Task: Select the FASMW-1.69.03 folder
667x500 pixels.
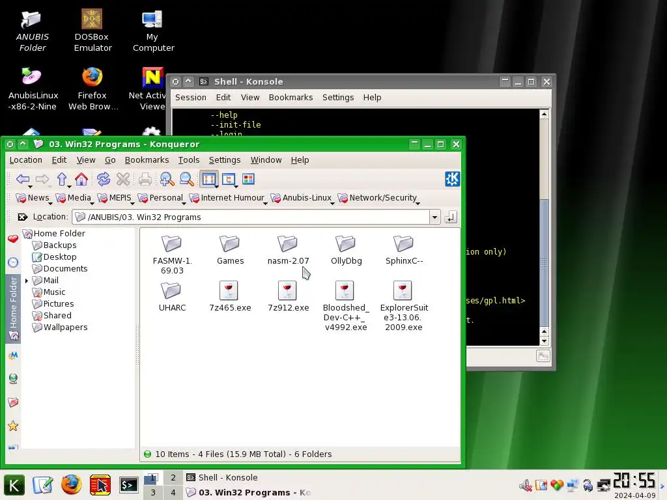Action: coord(172,255)
